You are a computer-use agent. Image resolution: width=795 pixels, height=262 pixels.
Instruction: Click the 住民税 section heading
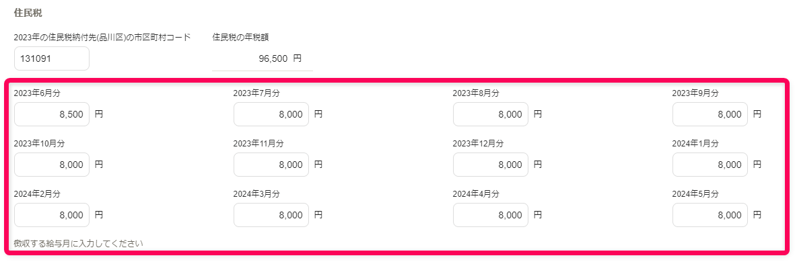click(x=28, y=13)
